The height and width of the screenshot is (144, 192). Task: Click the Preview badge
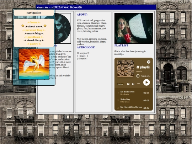point(120,84)
